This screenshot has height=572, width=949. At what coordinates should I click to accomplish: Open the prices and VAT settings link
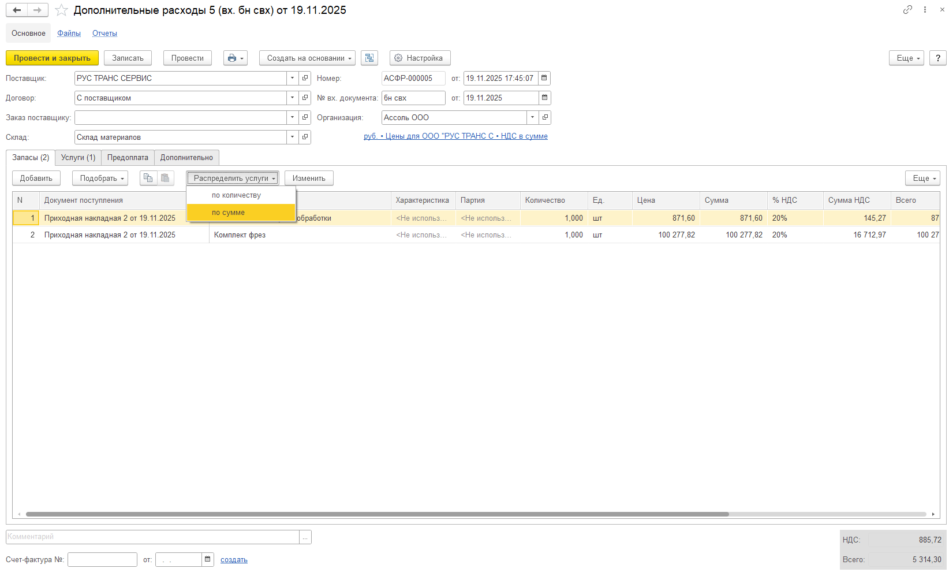pos(455,136)
